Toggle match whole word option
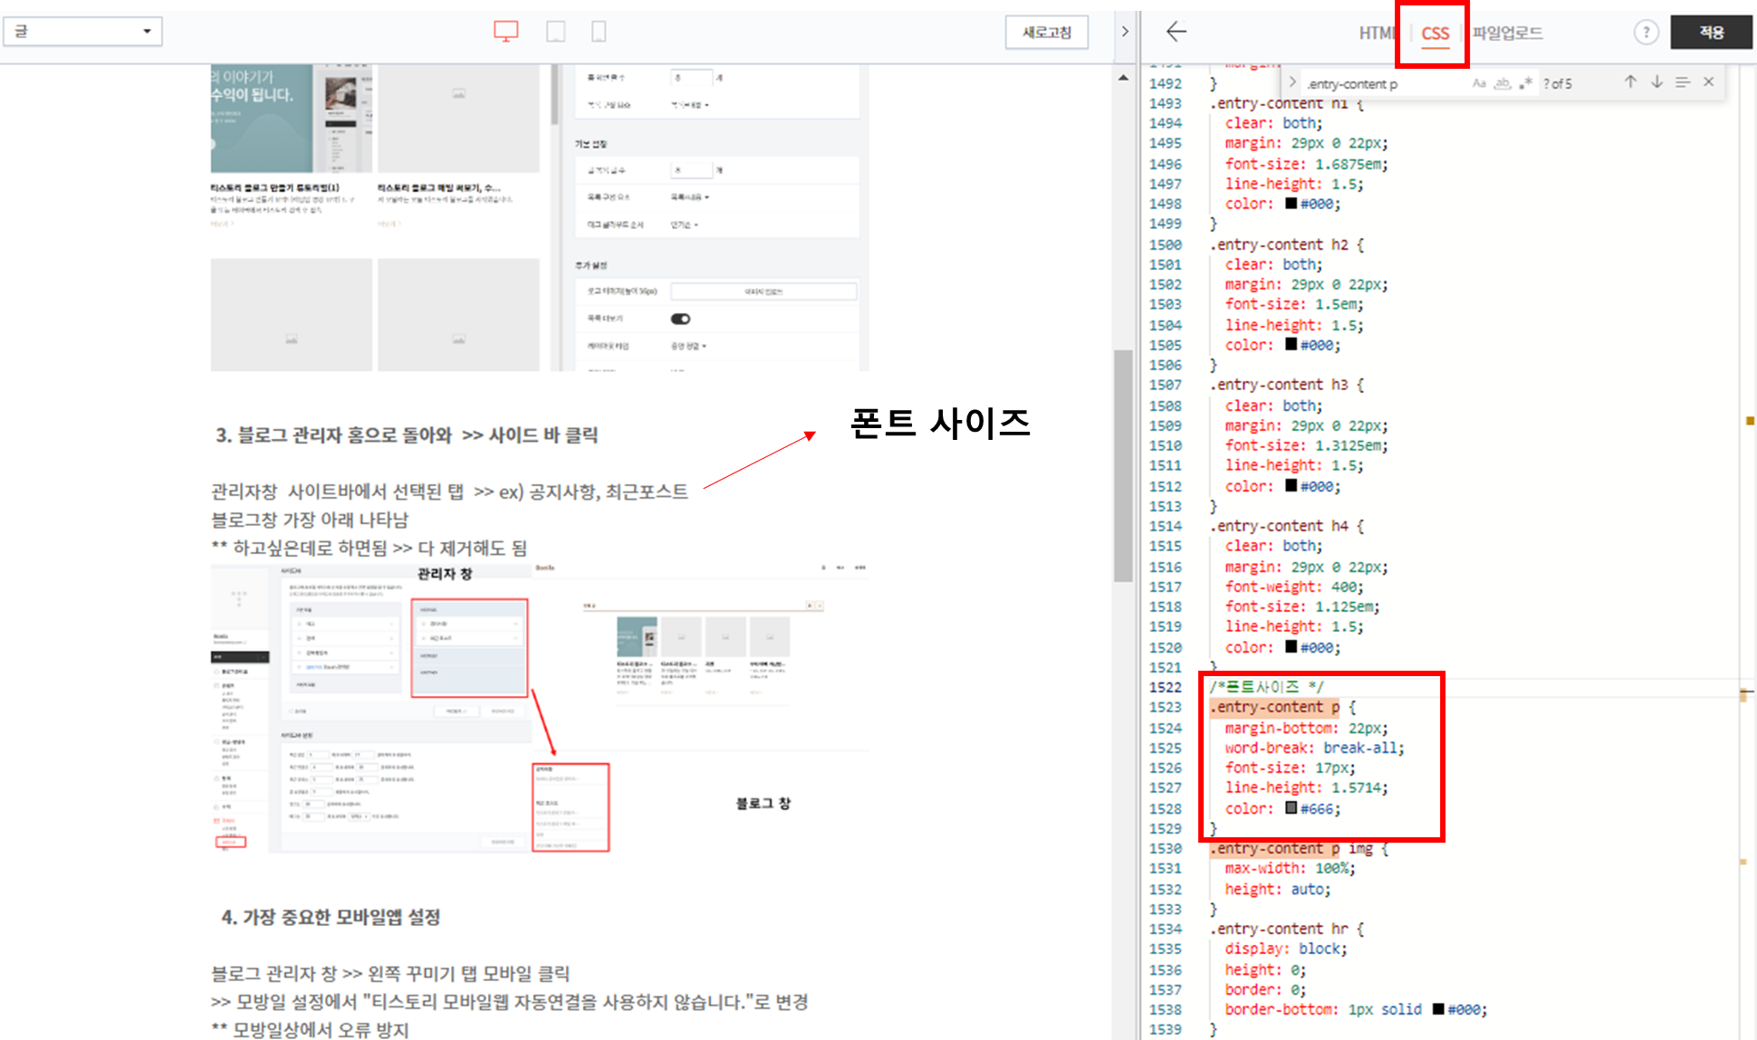The image size is (1757, 1040). [1503, 83]
